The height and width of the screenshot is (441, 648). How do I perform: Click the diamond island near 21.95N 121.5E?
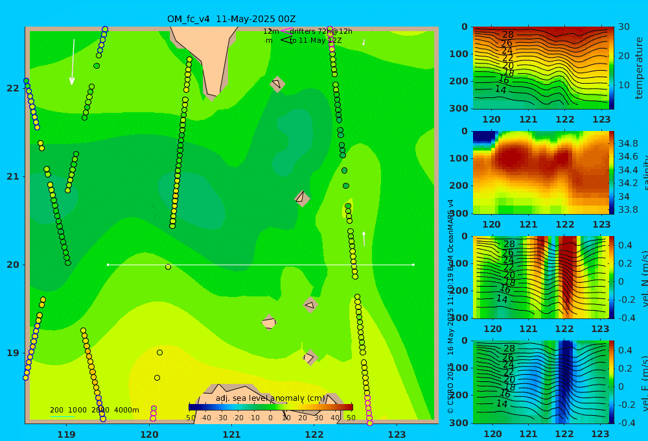pyautogui.click(x=277, y=84)
